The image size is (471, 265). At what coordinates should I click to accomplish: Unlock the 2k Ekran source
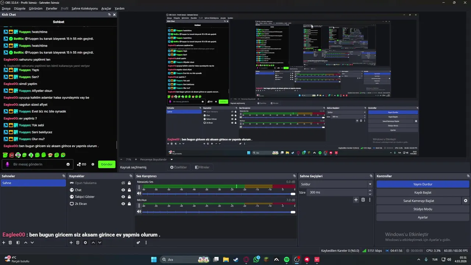pos(130,204)
